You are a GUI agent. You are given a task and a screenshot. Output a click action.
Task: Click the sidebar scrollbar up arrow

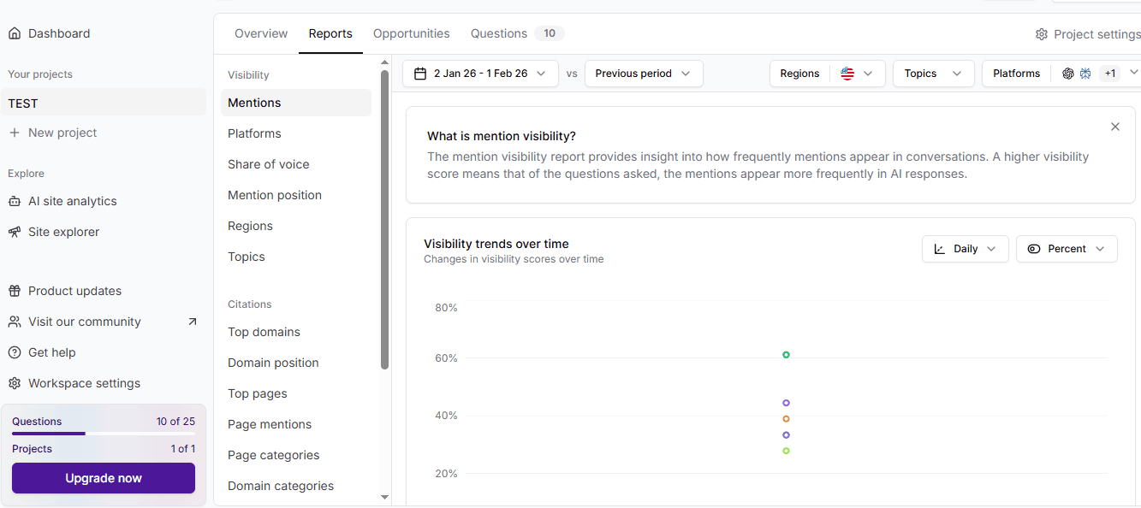(x=384, y=62)
